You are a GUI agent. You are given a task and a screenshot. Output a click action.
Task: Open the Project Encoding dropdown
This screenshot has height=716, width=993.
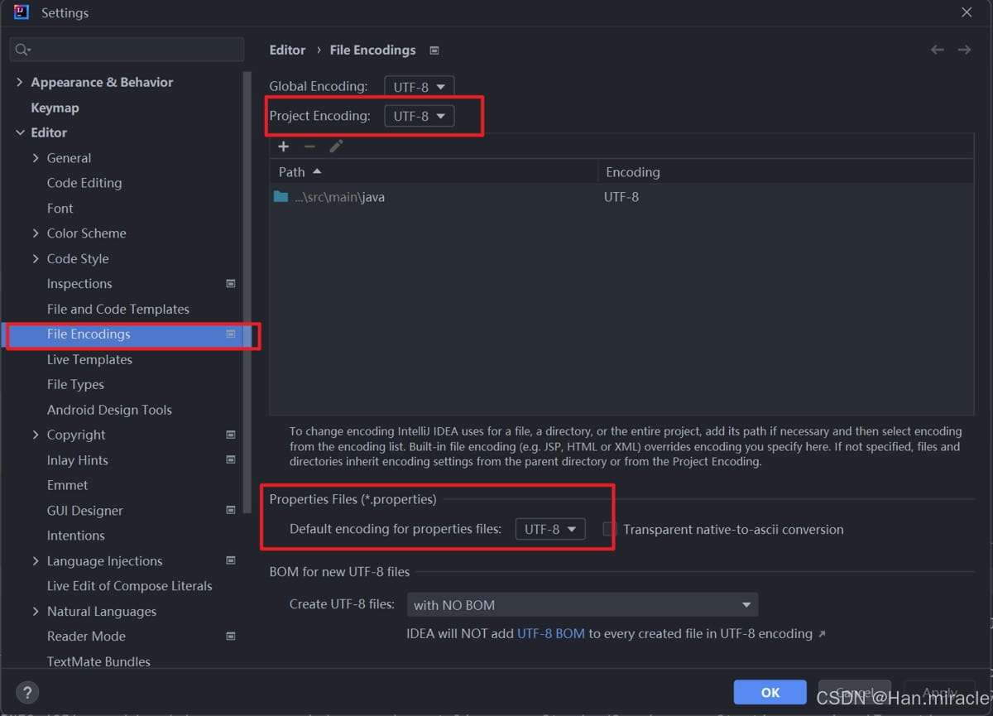419,116
